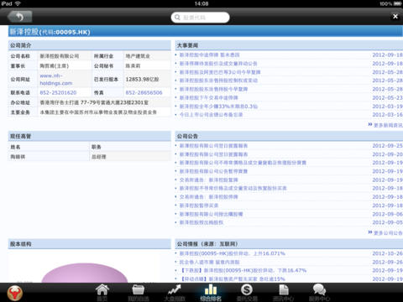Tap the back arrow button
The image size is (403, 302).
point(19,17)
